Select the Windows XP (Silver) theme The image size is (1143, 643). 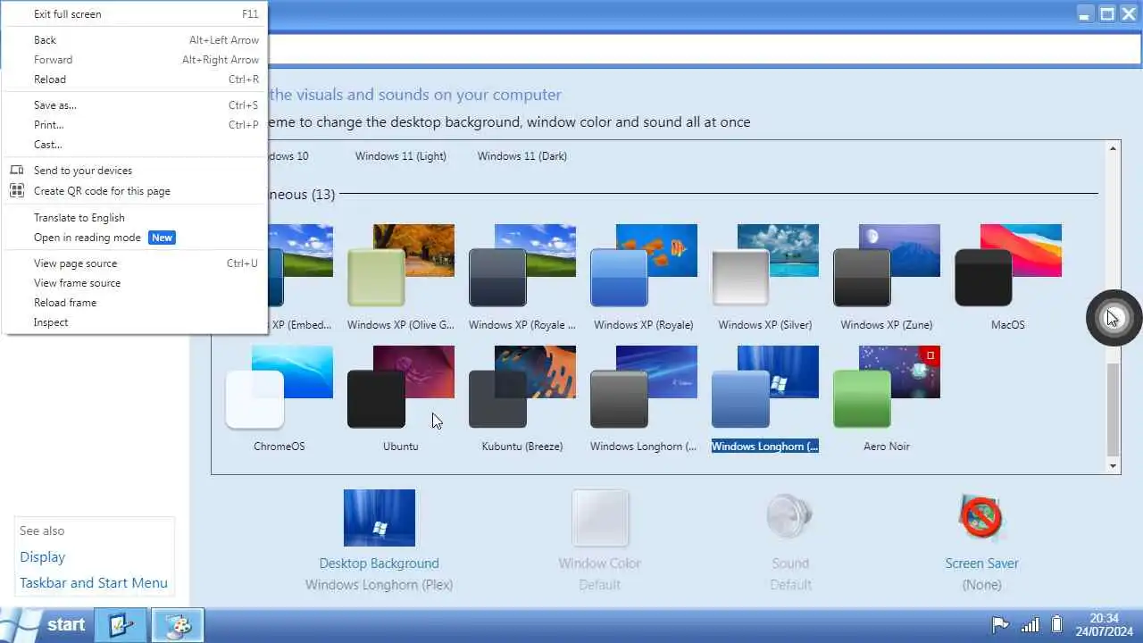[764, 277]
